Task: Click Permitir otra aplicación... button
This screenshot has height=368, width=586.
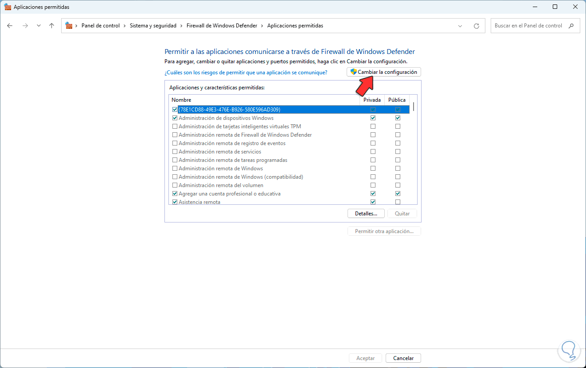Action: point(384,231)
